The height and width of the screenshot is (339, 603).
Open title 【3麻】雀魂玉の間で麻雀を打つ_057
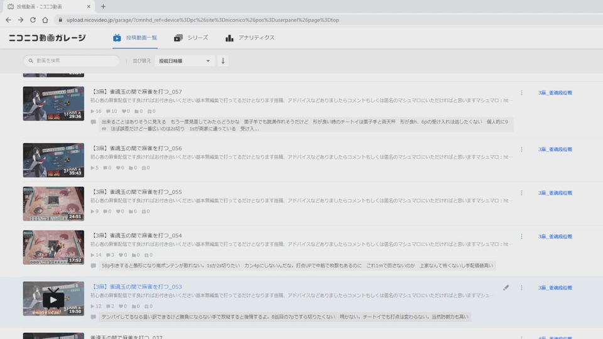(x=136, y=92)
